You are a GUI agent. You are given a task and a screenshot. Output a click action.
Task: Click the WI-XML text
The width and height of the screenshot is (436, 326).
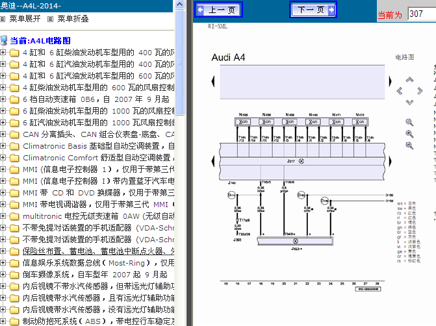point(218,27)
